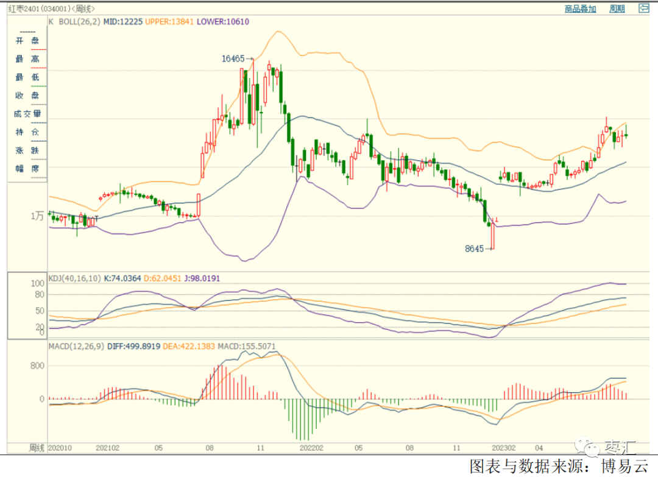The image size is (658, 477).
Task: Click the 幅度 row in side panel
Action: click(27, 169)
